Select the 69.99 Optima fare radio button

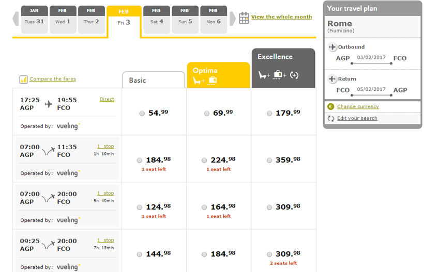click(207, 113)
